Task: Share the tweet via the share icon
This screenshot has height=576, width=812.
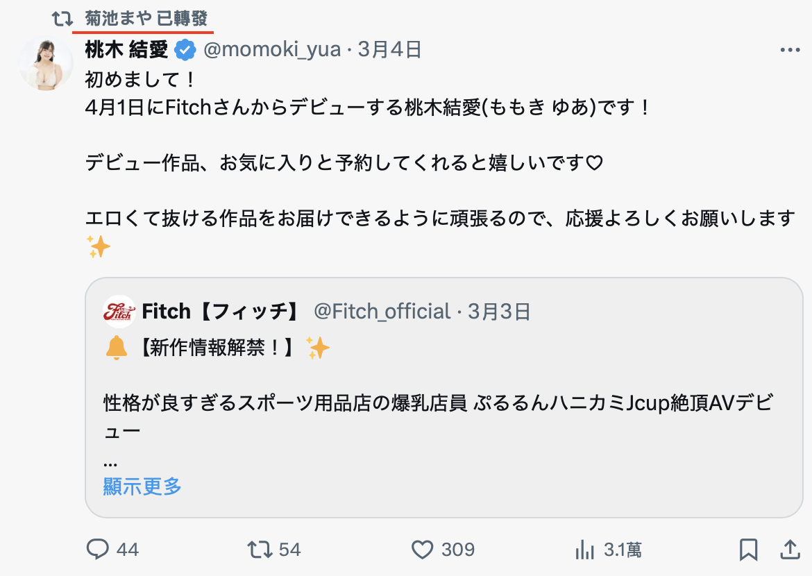Action: (791, 550)
